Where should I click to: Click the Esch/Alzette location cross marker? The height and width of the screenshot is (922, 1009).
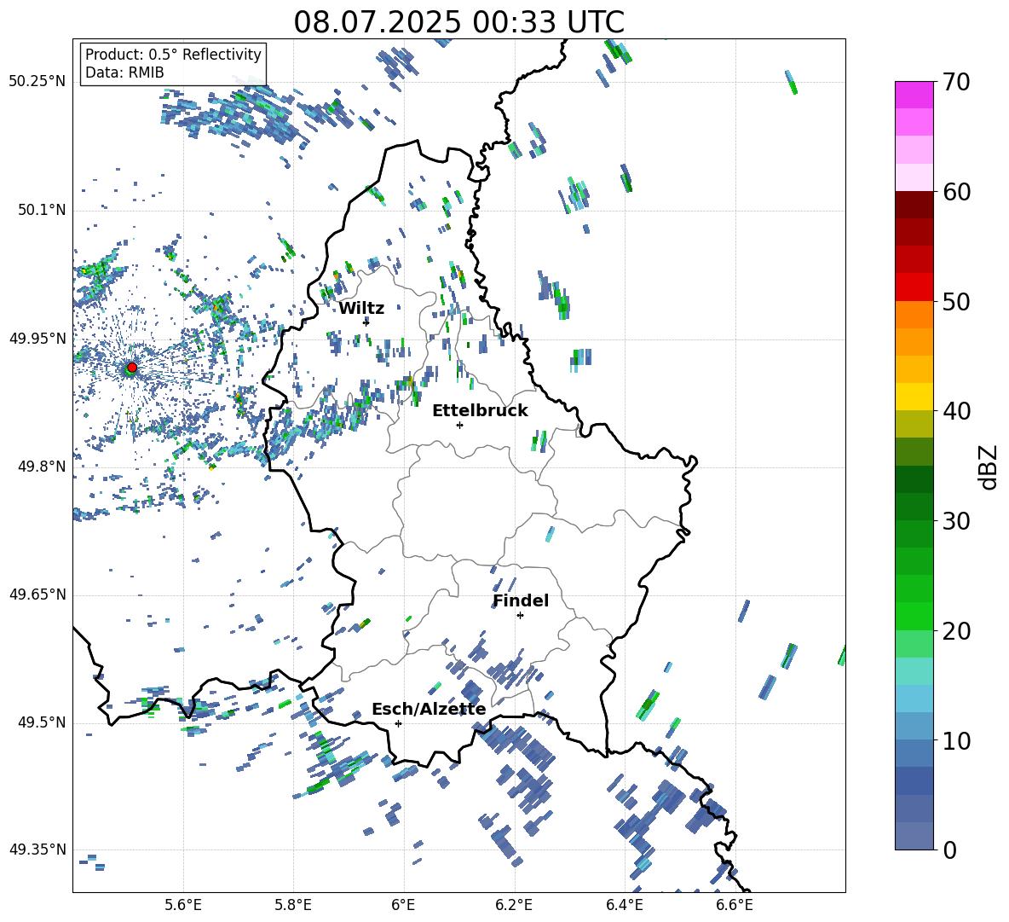[398, 723]
